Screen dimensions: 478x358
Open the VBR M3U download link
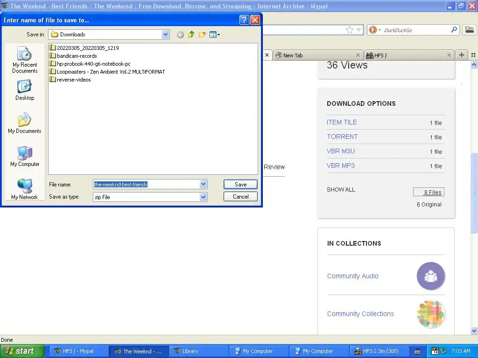pos(340,151)
